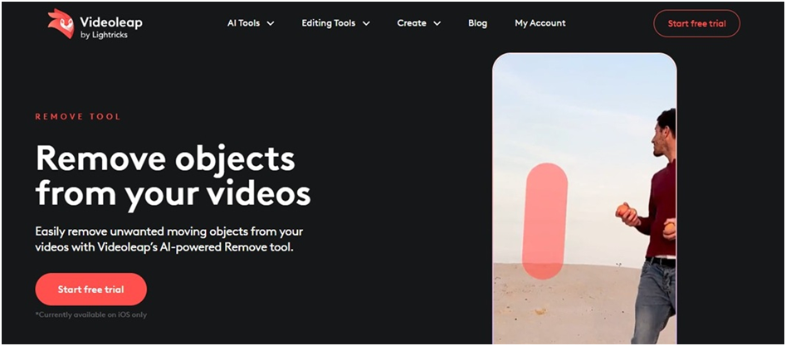
Task: Expand the AI Tools dropdown chevron
Action: (x=271, y=23)
